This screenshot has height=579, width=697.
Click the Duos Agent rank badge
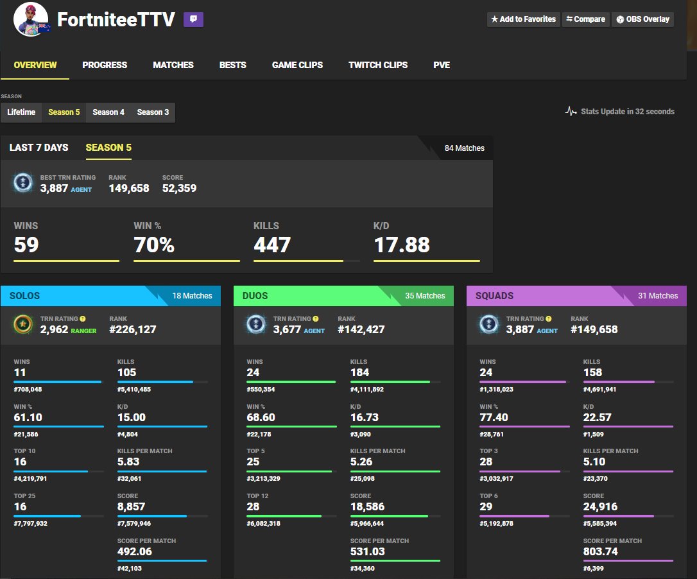tap(256, 324)
